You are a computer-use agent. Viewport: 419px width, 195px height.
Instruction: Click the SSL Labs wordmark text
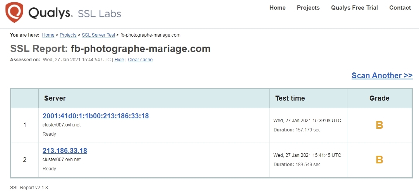click(x=100, y=14)
